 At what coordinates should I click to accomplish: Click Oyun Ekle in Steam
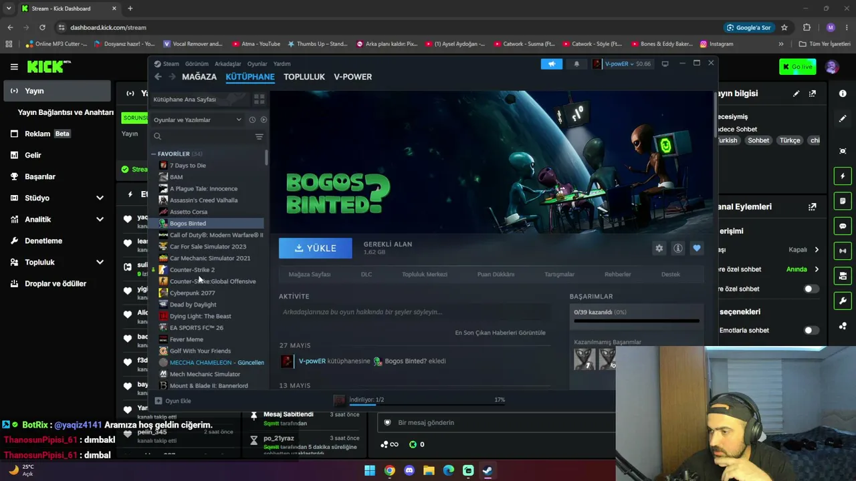[x=173, y=401]
